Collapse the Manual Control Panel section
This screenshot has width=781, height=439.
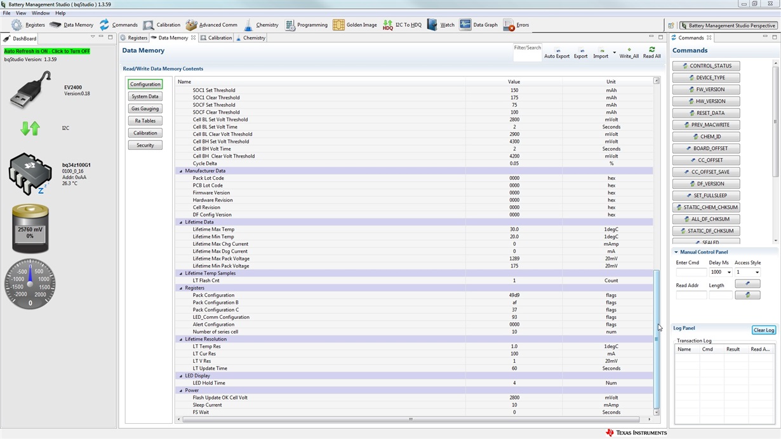click(676, 252)
